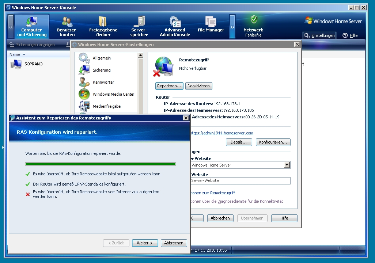Viewport: 375px width, 263px height.
Task: Click the green check for UPnP router step
Action: point(28,184)
